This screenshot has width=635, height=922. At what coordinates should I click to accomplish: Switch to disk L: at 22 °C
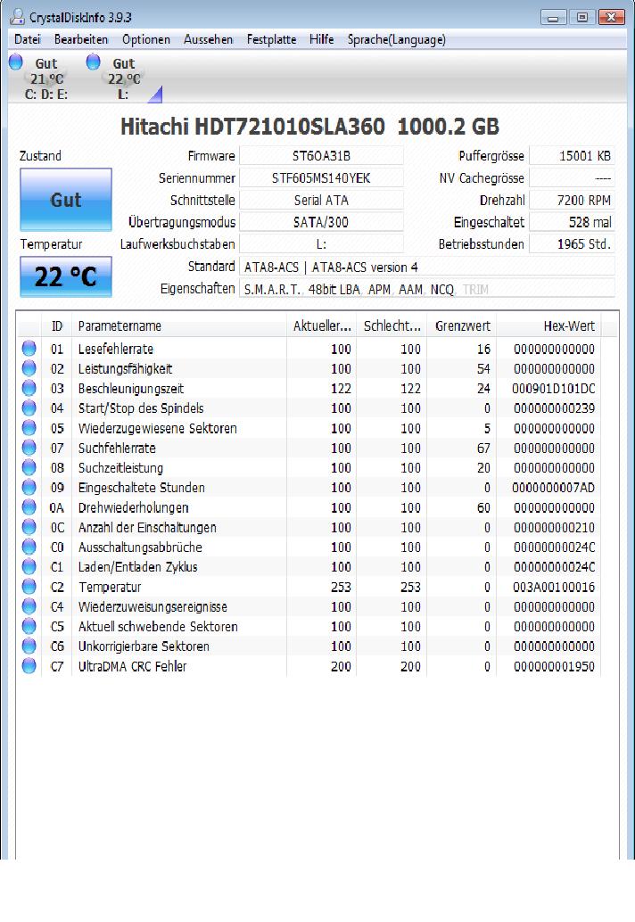coord(123,78)
